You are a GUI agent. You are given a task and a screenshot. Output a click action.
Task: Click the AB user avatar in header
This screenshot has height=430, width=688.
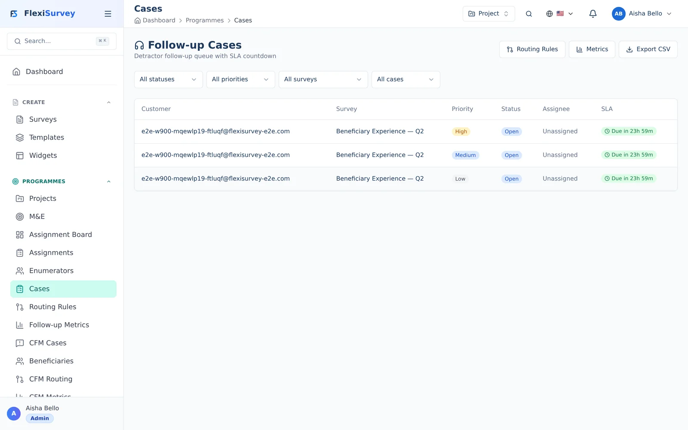(x=619, y=14)
